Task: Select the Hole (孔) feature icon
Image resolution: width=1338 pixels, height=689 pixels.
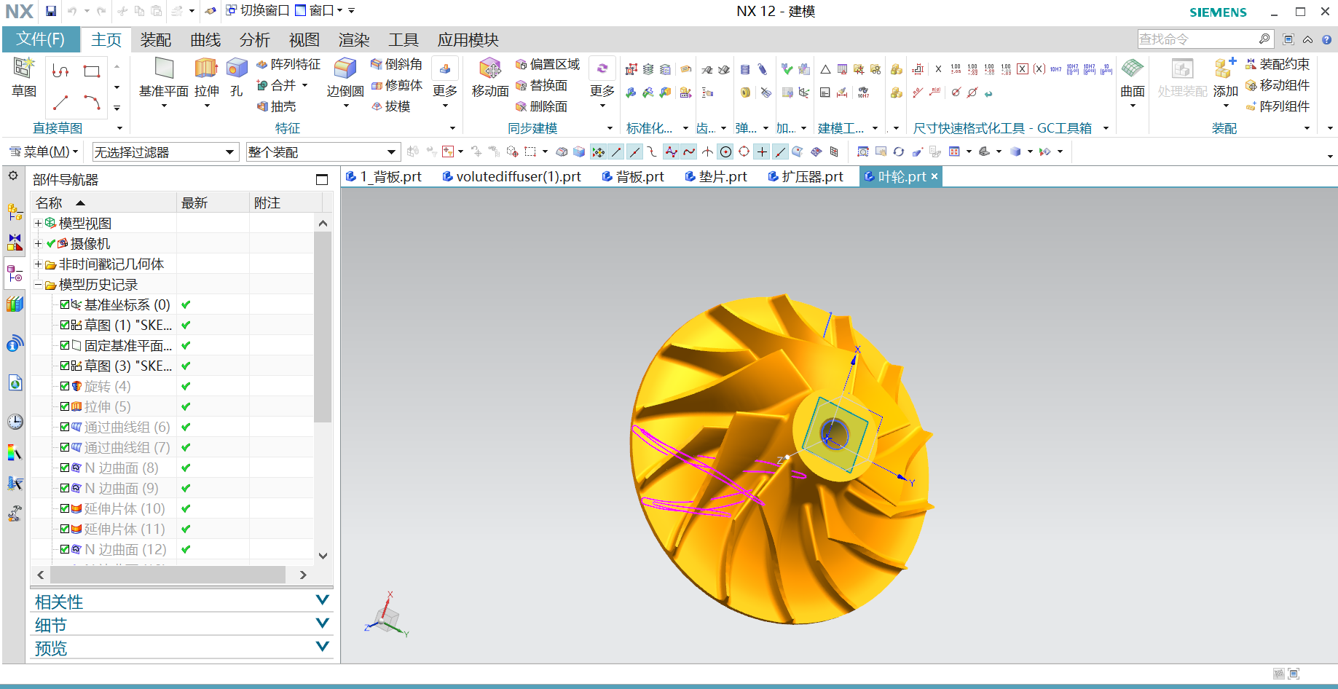Action: (237, 68)
